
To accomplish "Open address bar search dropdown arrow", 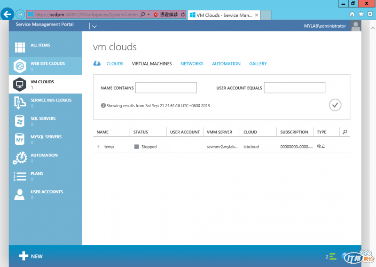I will 149,15.
